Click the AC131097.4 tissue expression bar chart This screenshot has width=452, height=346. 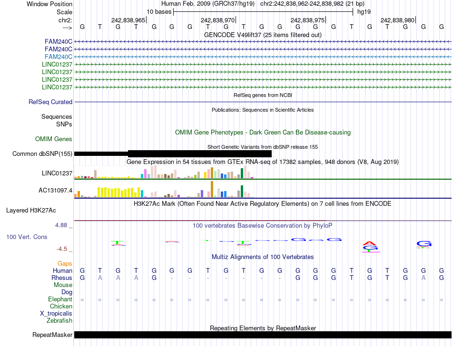click(164, 190)
